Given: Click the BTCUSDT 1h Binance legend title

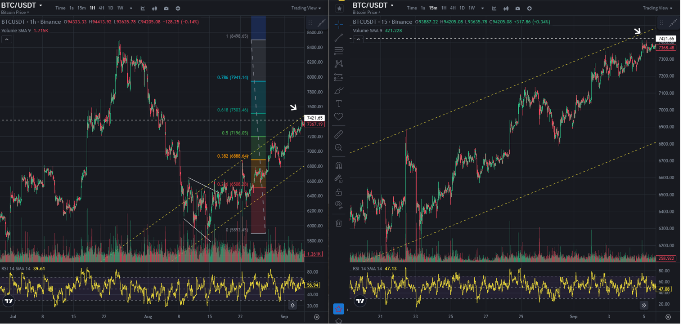Looking at the screenshot, I should click(x=31, y=22).
